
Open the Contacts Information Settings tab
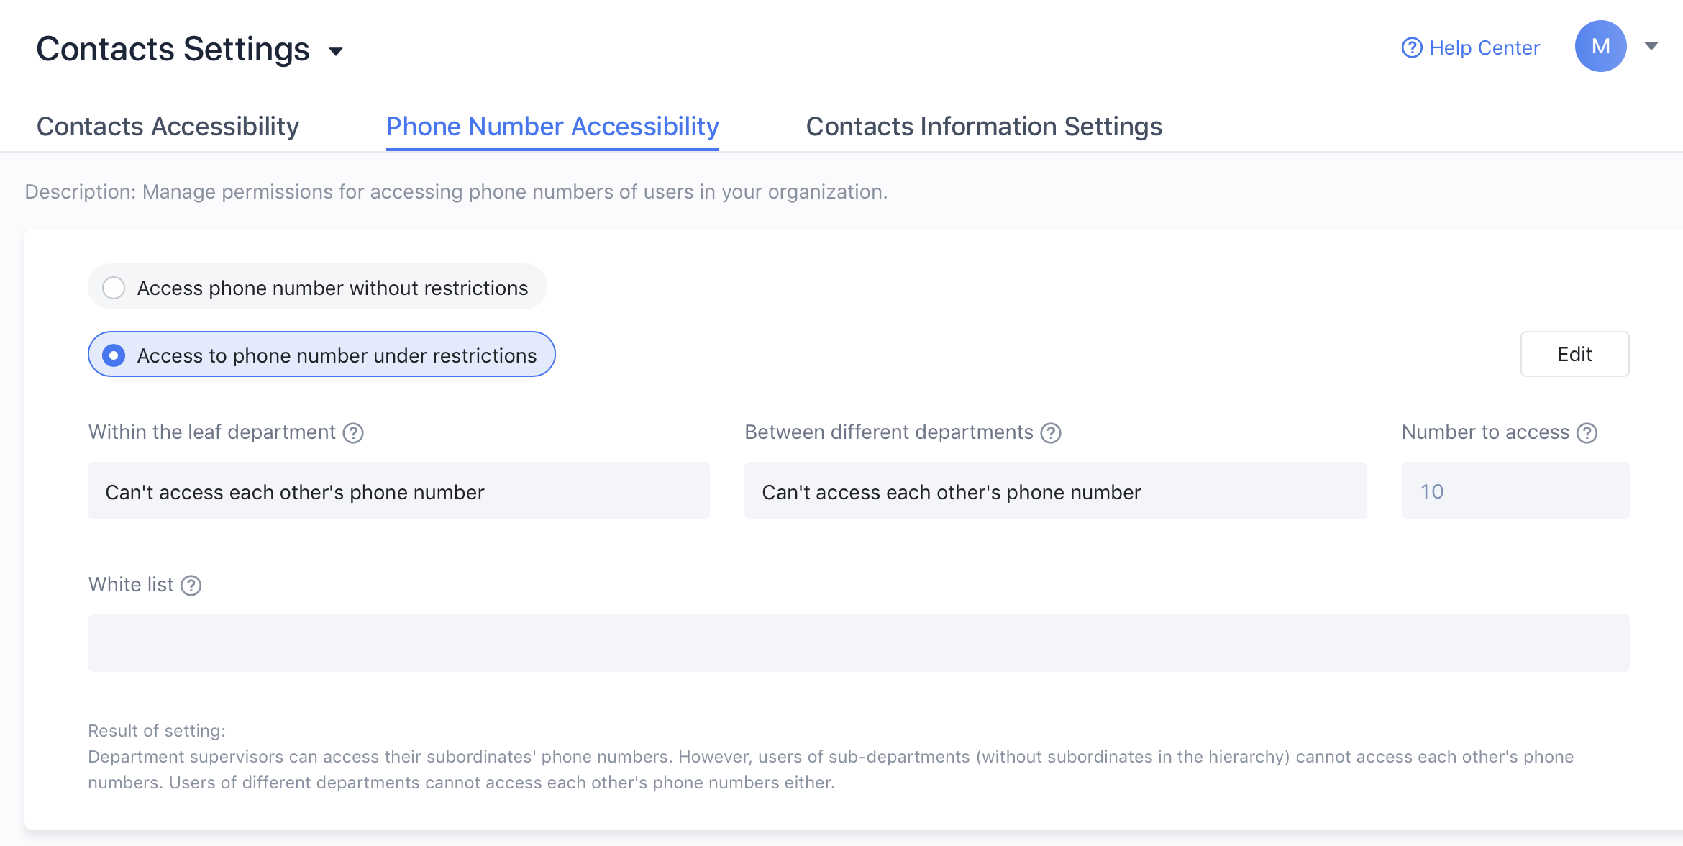pyautogui.click(x=983, y=126)
